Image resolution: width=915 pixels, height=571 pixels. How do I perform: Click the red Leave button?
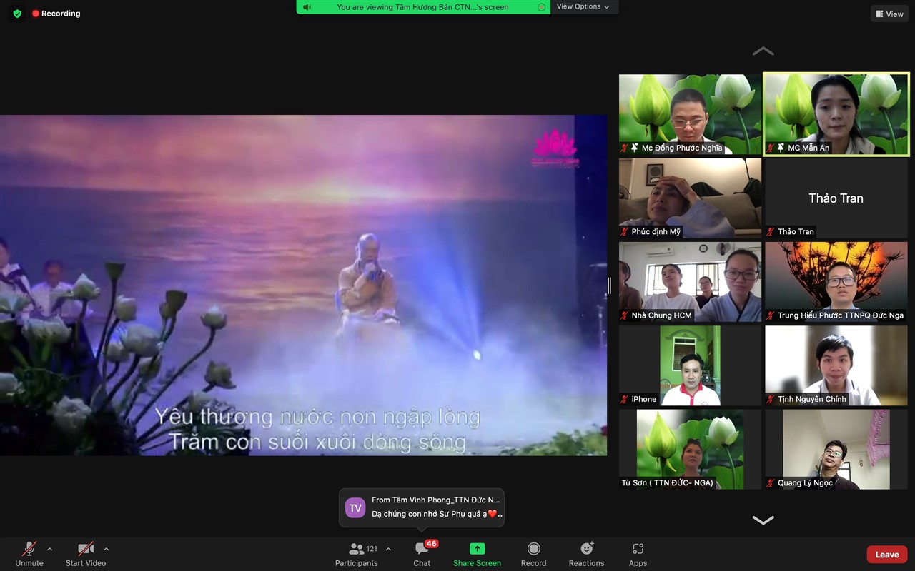[x=887, y=555]
